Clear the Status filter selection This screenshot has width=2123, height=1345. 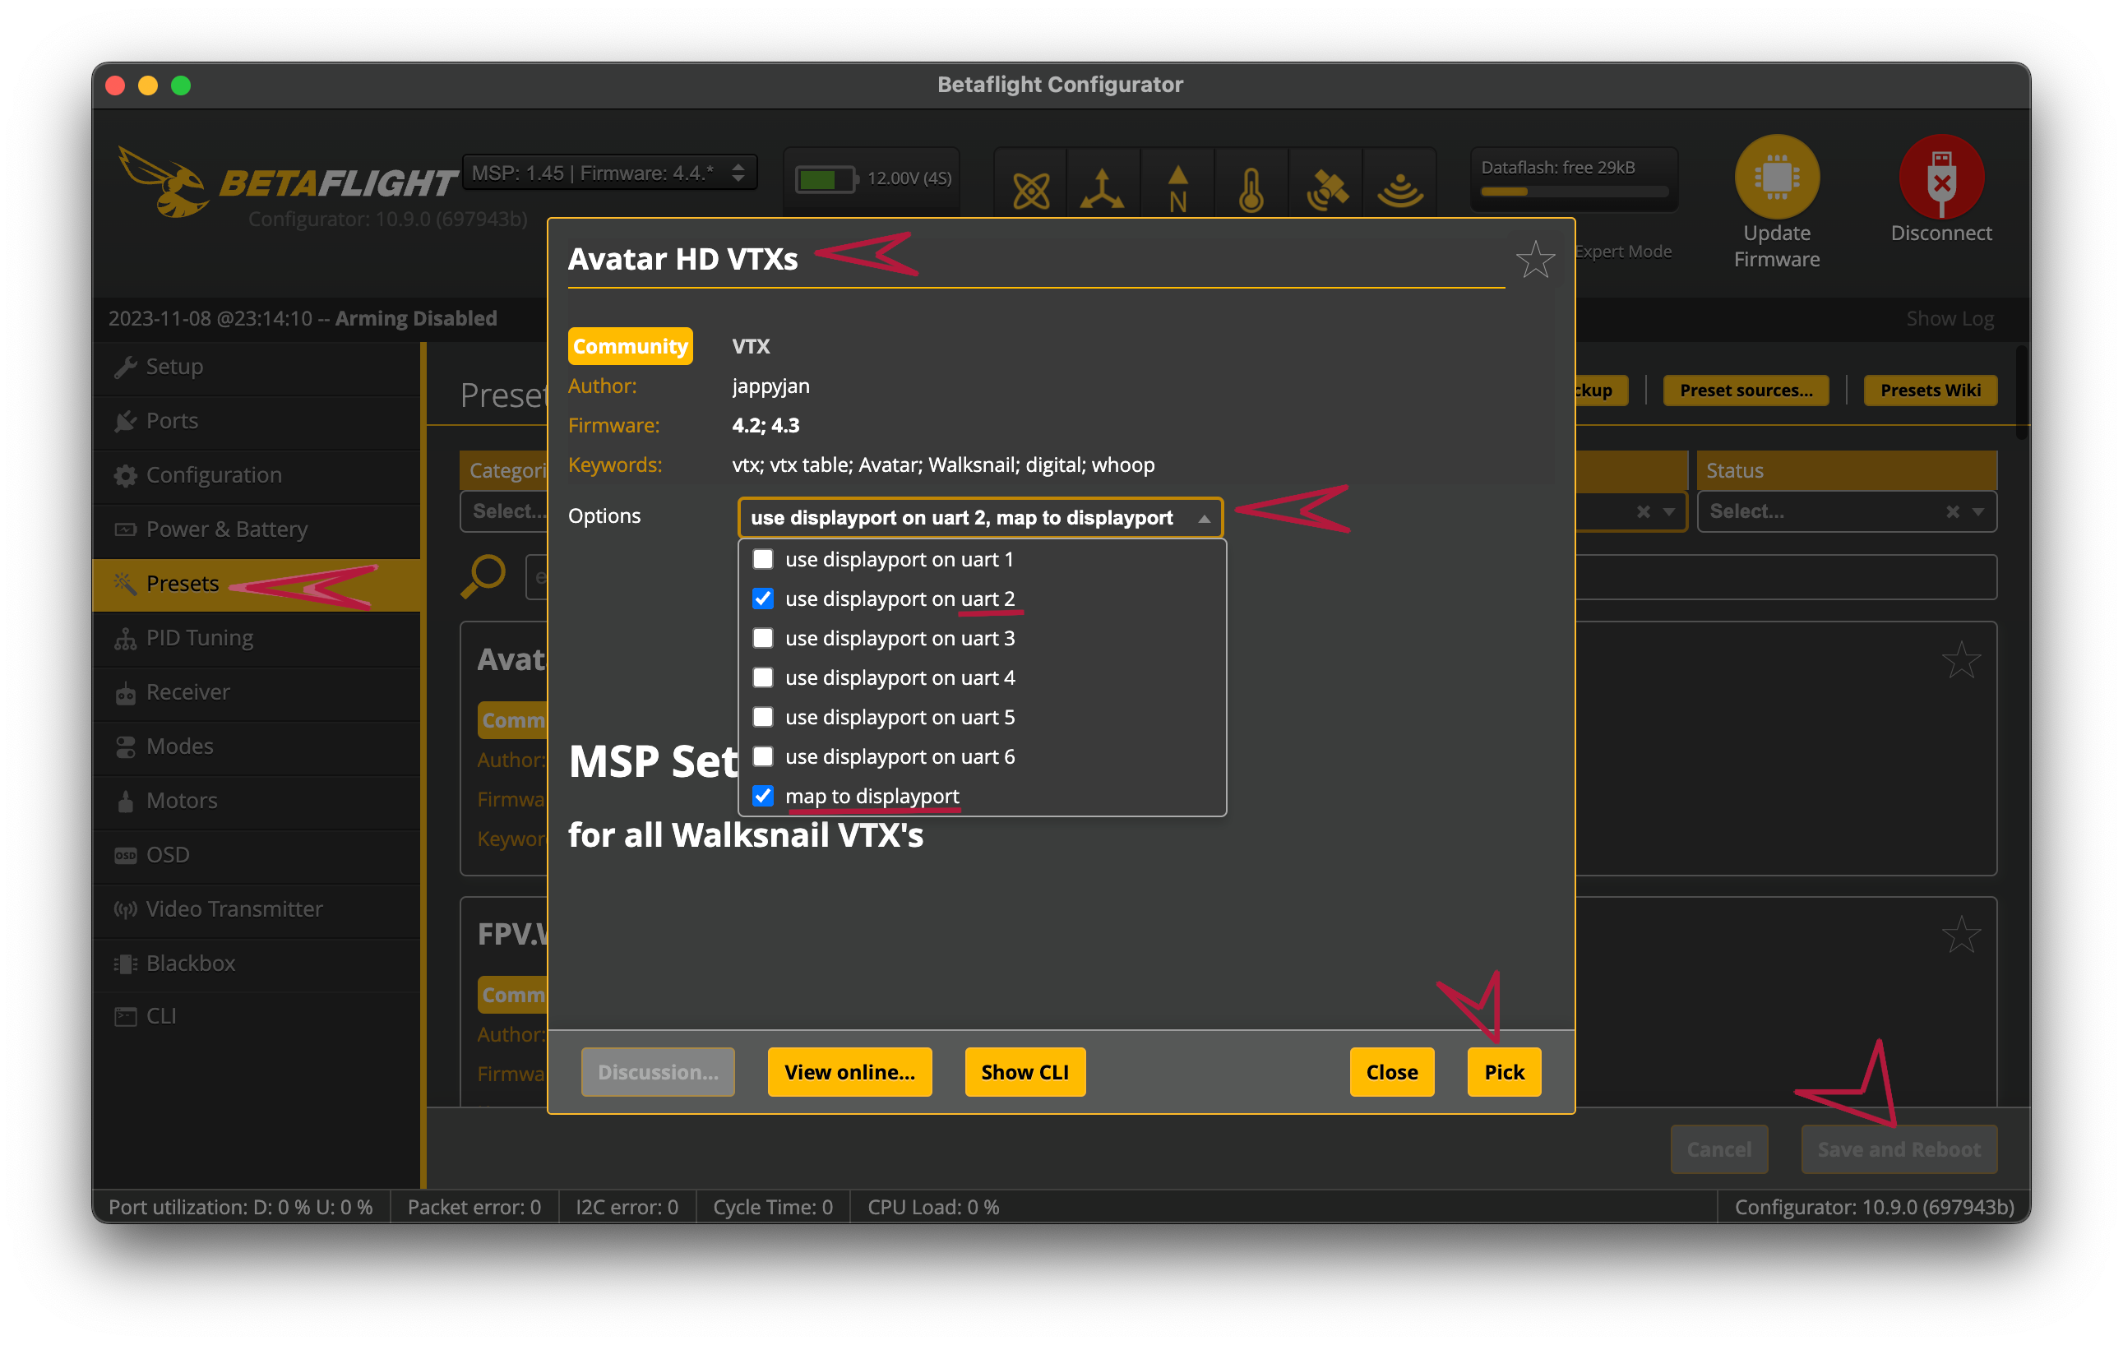point(1952,512)
